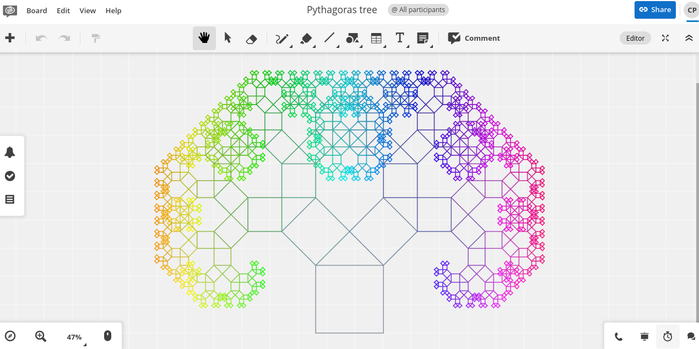The width and height of the screenshot is (699, 349).
Task: Open the Edit menu
Action: pyautogui.click(x=63, y=10)
